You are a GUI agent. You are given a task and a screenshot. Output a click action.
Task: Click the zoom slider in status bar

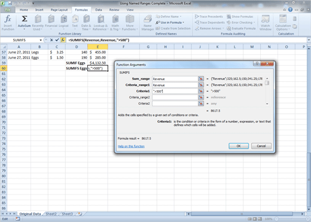291,219
